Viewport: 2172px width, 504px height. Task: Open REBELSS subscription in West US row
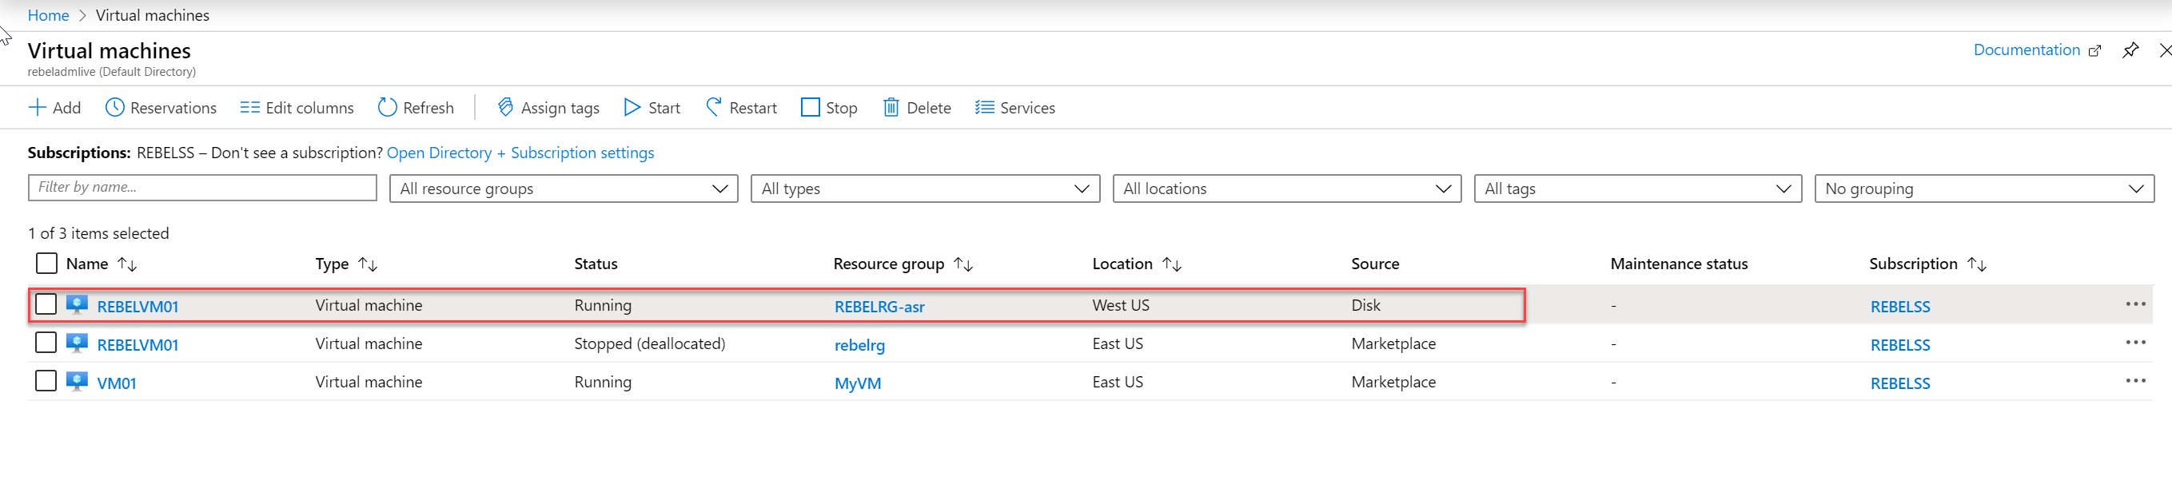pos(1899,307)
